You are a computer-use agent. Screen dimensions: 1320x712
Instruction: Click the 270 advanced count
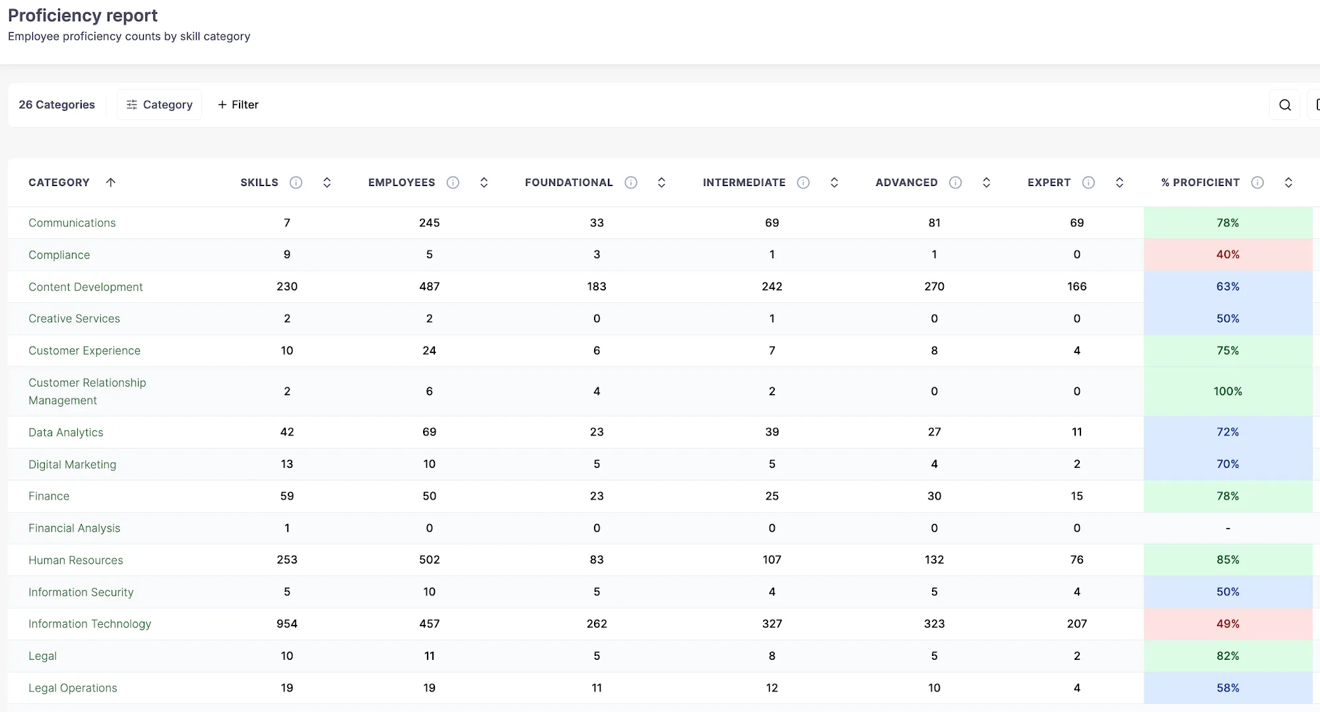pyautogui.click(x=934, y=286)
